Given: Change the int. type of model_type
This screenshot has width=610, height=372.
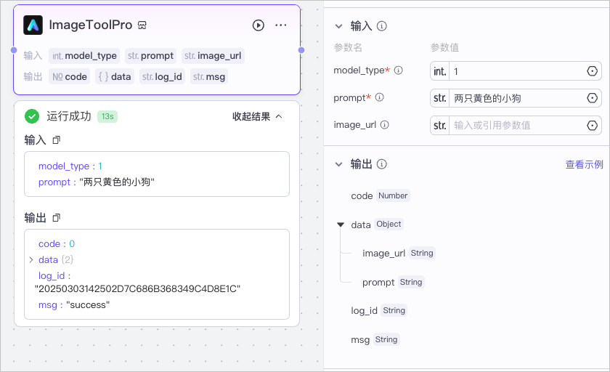Looking at the screenshot, I should pos(439,71).
